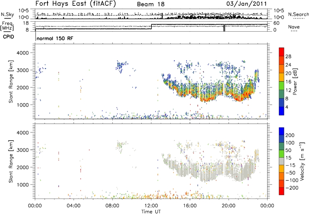Image resolution: width=309 pixels, height=214 pixels.
Task: Click the 'Nave' legend label
Action: pos(294,27)
